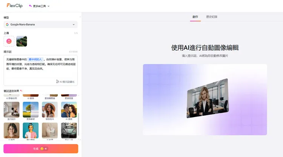
Task: Open the 更多AI工具 dropdown menu
Action: coord(39,6)
